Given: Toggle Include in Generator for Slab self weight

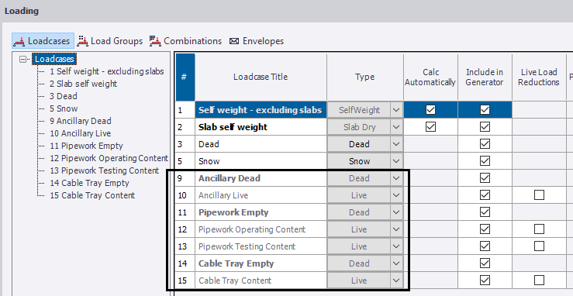Looking at the screenshot, I should 485,126.
